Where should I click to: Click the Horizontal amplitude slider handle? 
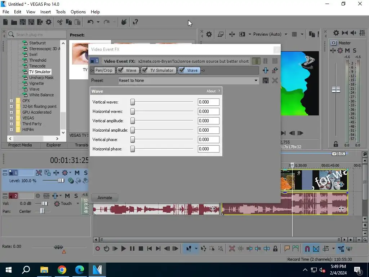tap(133, 130)
